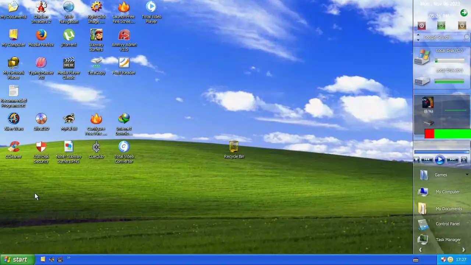
Task: Select the Foxit Reader shortcut
Action: point(124,66)
